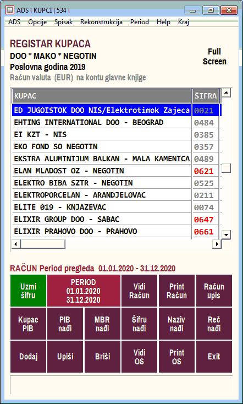Open the Opcije menu

[37, 22]
